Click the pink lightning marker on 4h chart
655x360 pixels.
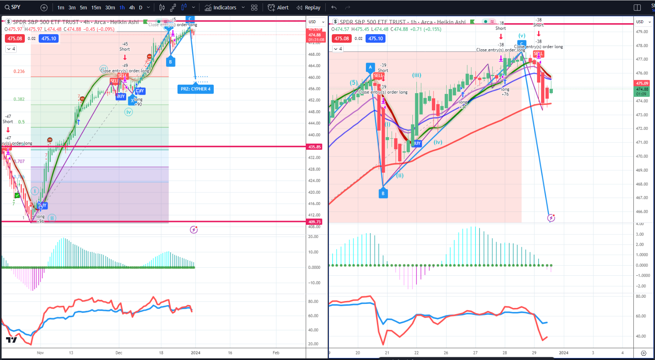194,230
